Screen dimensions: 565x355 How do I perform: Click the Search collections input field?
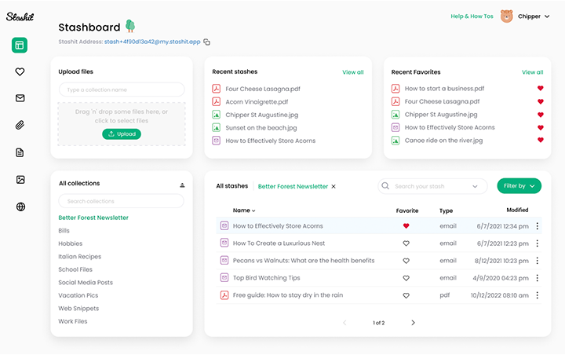(121, 202)
